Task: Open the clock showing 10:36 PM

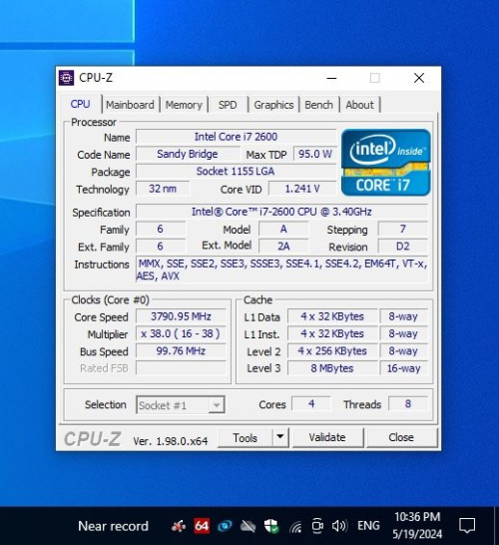Action: click(417, 525)
